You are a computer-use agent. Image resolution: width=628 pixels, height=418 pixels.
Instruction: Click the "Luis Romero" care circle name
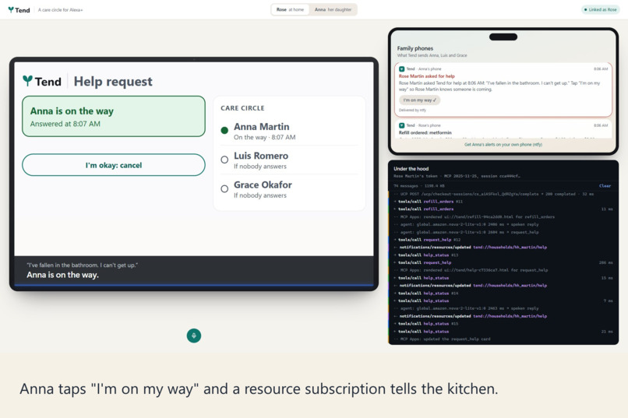pyautogui.click(x=261, y=156)
